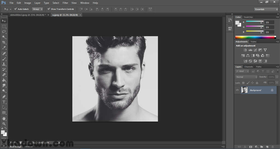
Task: Add a Brightness/Contrast adjustment
Action: 245,50
